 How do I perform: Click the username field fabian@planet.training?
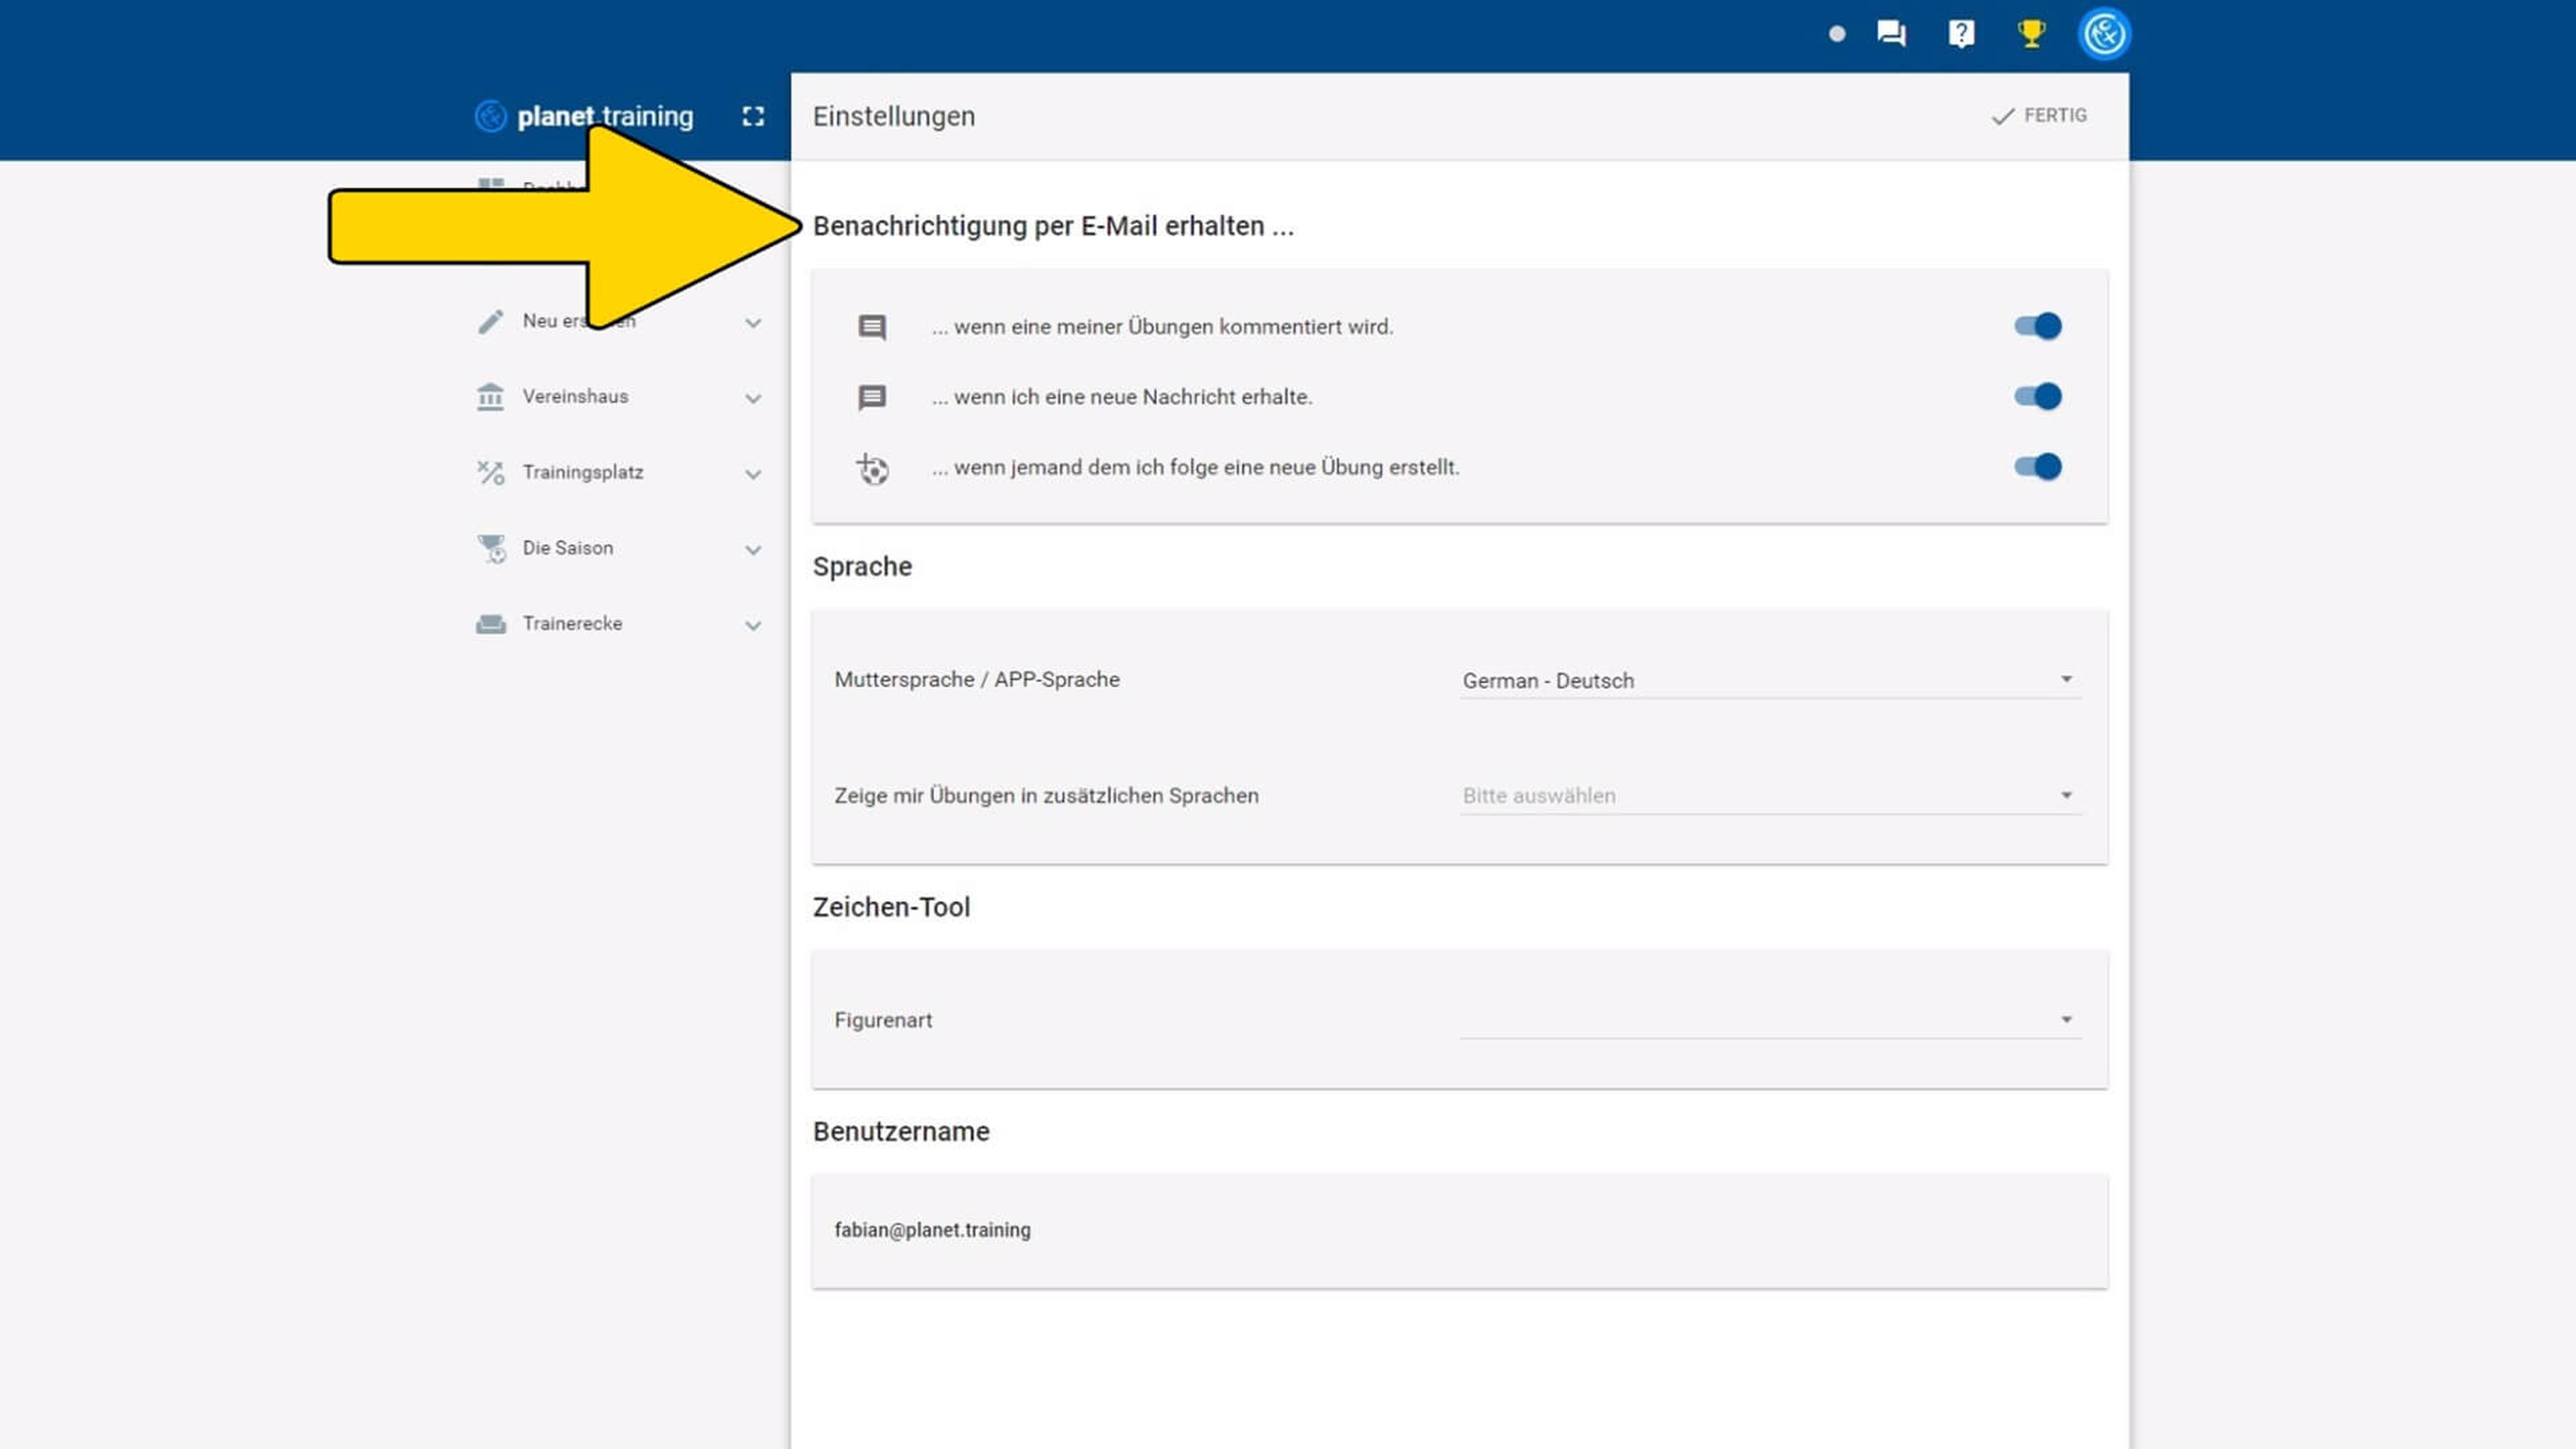(932, 1230)
